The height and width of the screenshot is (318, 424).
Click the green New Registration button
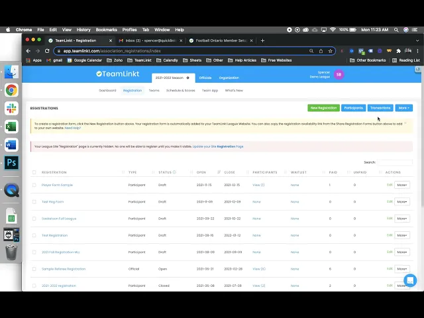[323, 108]
